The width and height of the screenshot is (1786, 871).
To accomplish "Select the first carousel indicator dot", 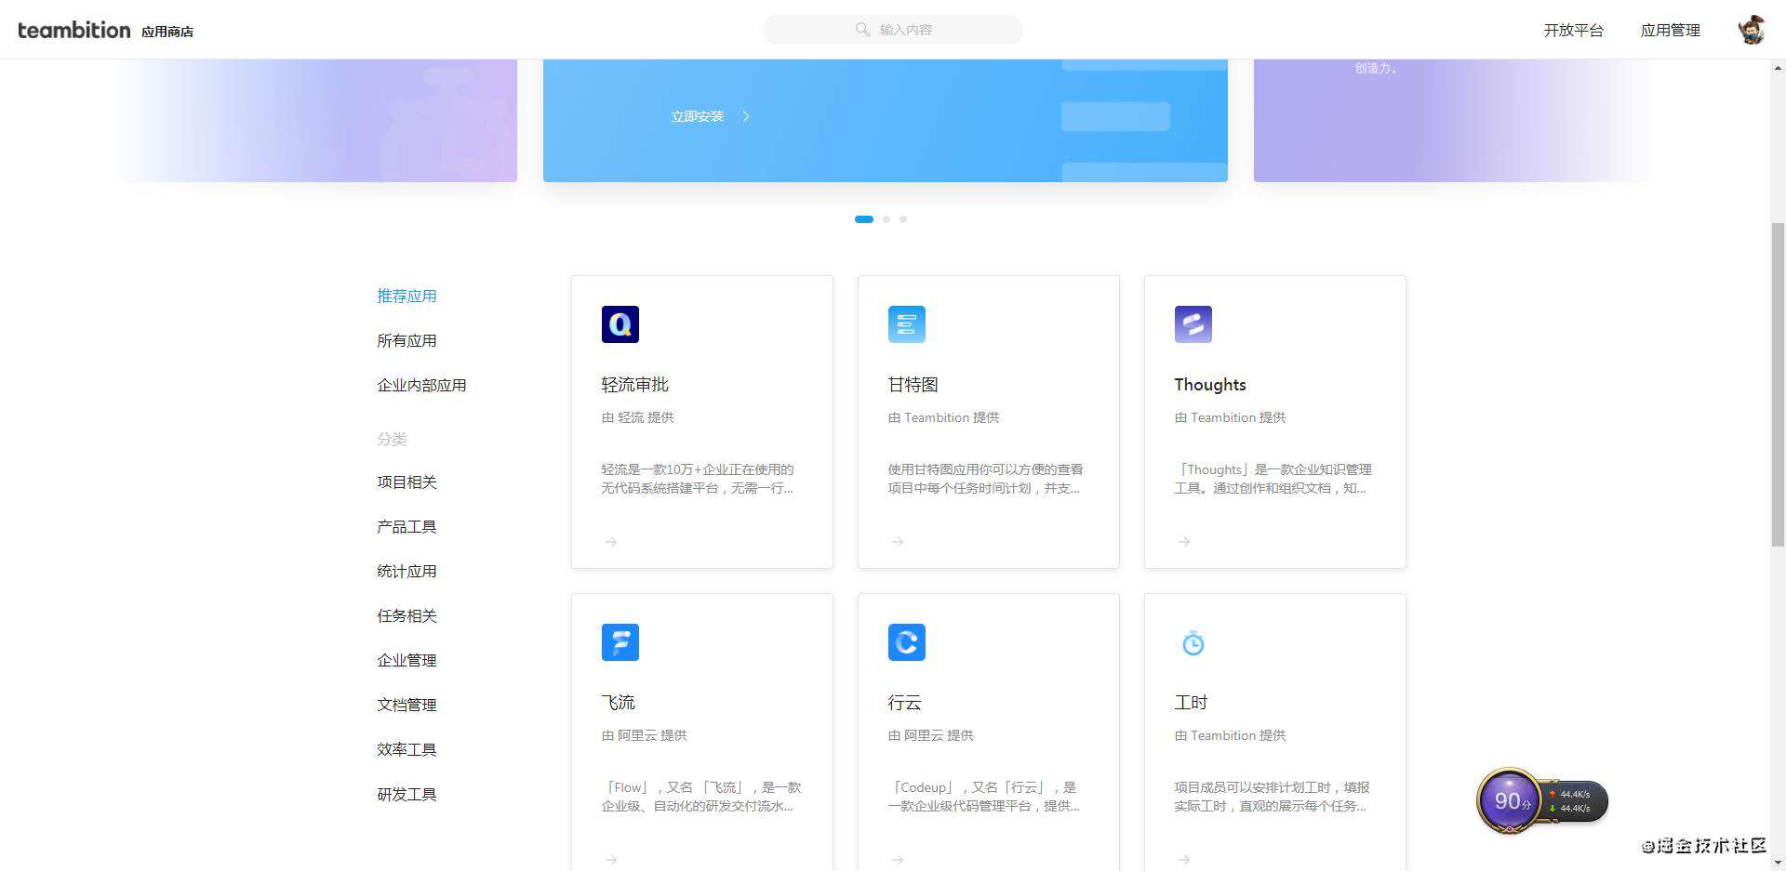I will (864, 219).
